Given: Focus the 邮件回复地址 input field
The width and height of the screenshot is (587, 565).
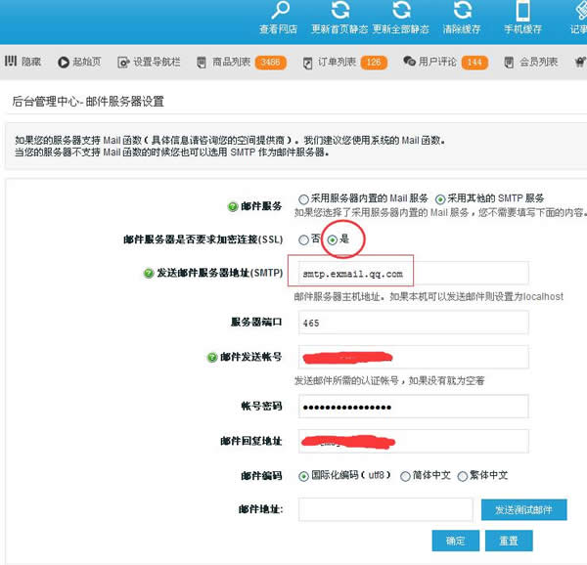Looking at the screenshot, I should (x=413, y=441).
